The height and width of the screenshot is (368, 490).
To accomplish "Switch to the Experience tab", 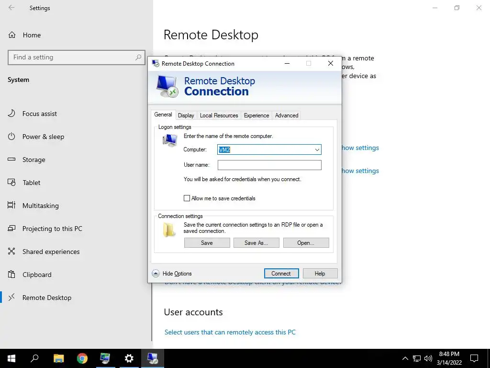I will [256, 115].
